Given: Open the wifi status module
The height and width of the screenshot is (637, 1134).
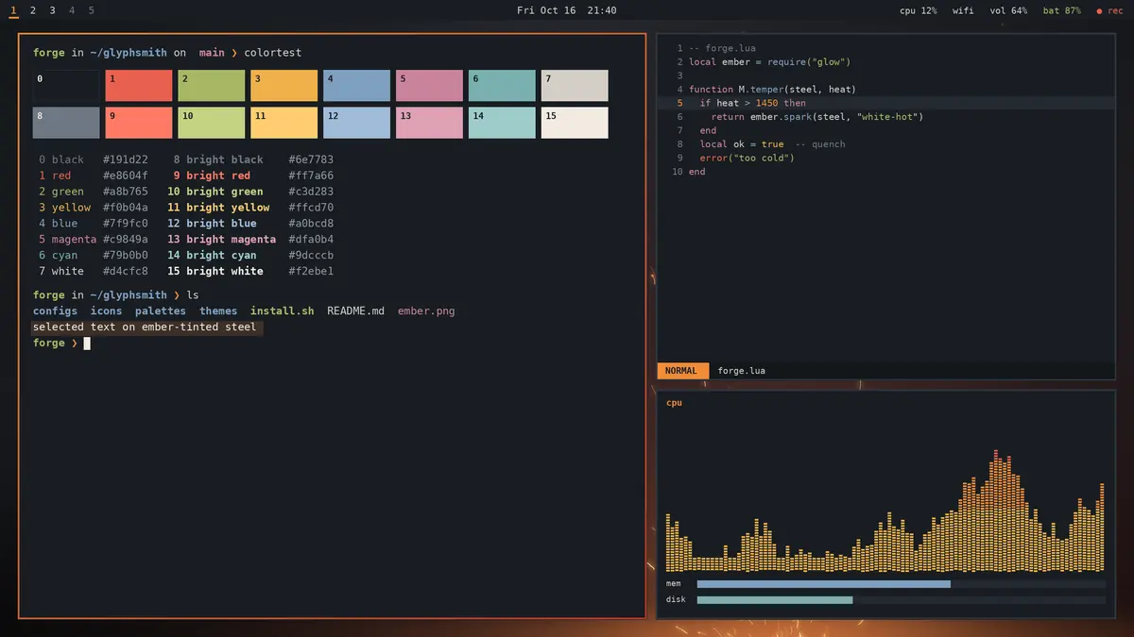Looking at the screenshot, I should pos(963,10).
